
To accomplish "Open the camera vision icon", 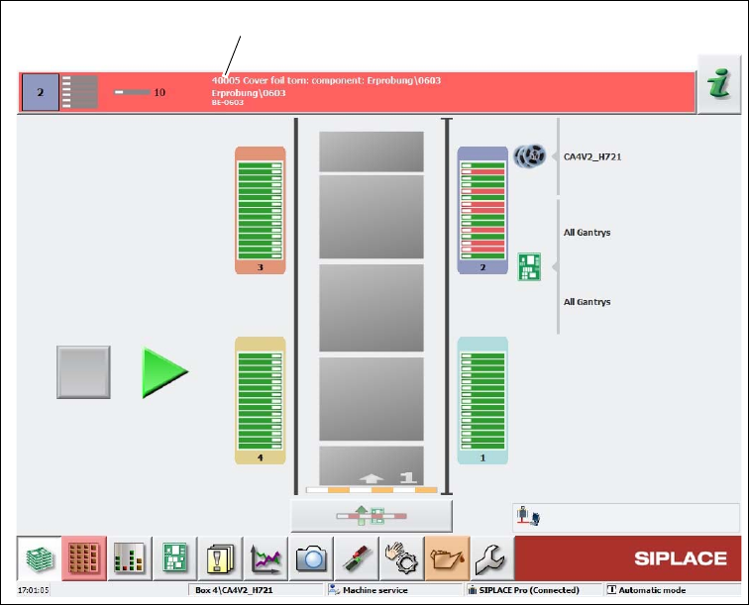I will [311, 558].
